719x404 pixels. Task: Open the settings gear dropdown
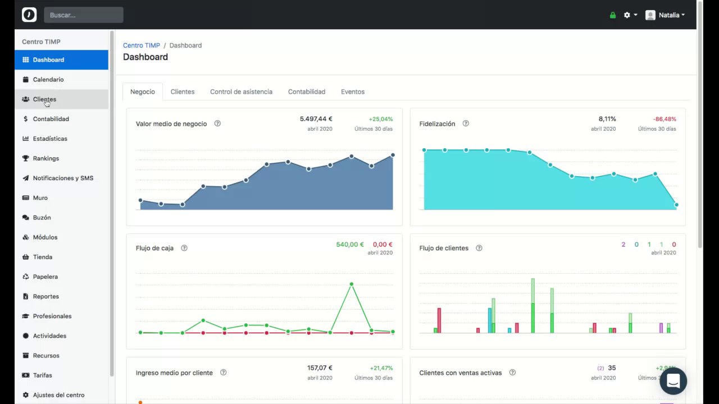pos(630,15)
